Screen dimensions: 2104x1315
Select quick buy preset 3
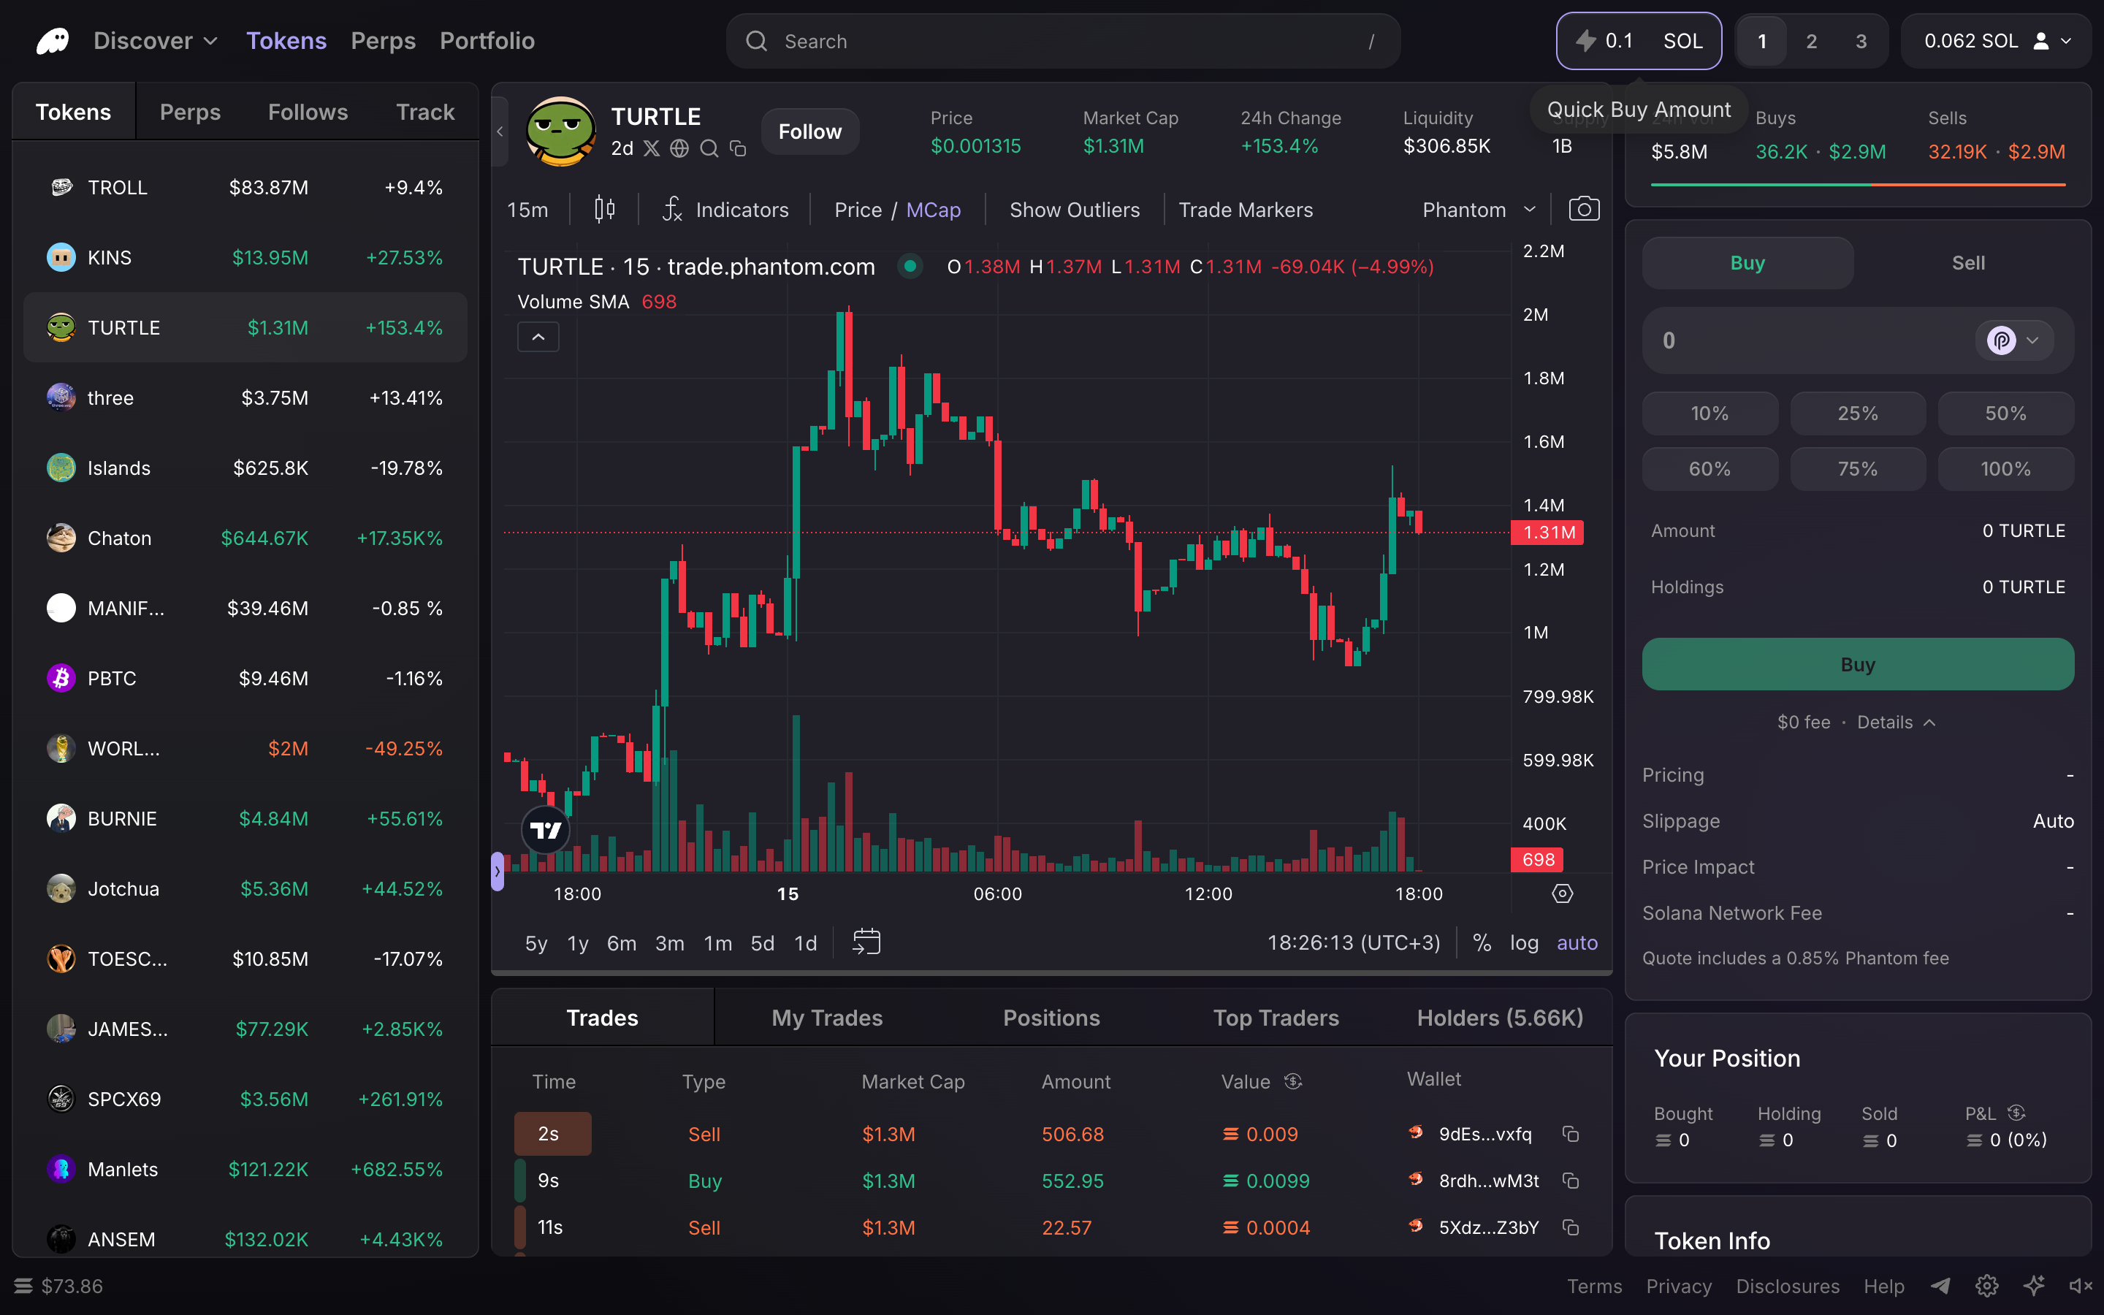coord(1861,41)
